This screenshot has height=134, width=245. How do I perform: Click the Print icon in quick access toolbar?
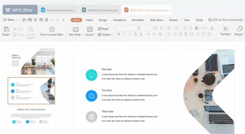click(41, 20)
